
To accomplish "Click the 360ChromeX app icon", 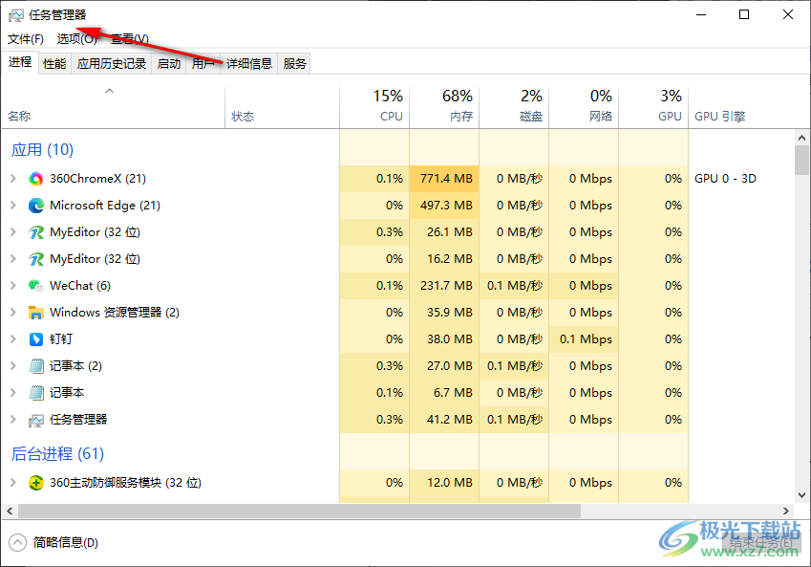I will pos(36,179).
